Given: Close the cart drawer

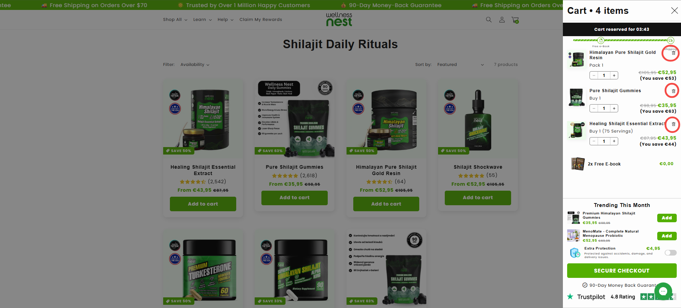Looking at the screenshot, I should (x=674, y=11).
